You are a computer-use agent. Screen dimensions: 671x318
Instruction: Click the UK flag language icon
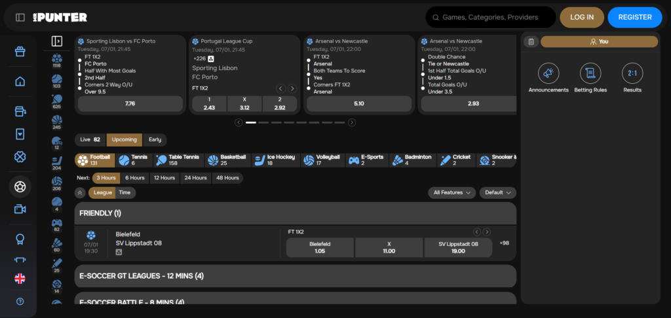click(20, 278)
